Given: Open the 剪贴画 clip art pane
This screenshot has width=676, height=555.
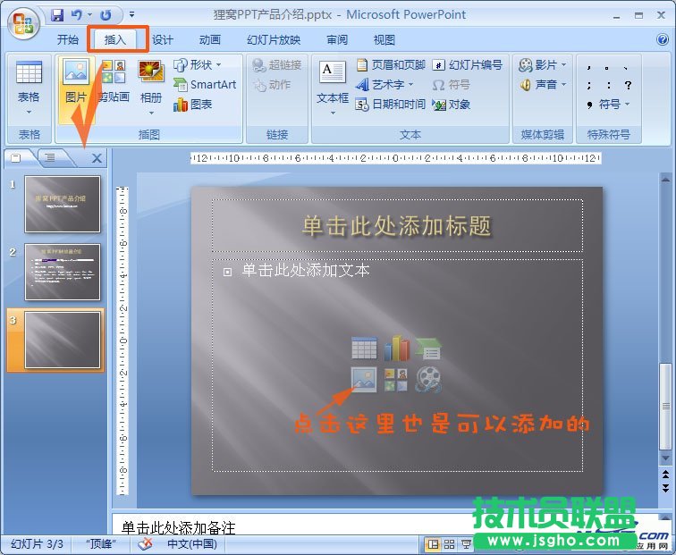Looking at the screenshot, I should click(114, 82).
